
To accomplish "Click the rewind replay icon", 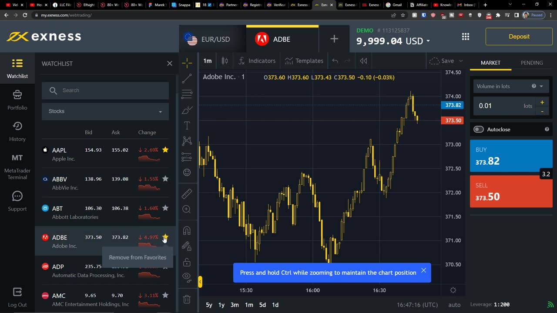I will click(x=363, y=61).
